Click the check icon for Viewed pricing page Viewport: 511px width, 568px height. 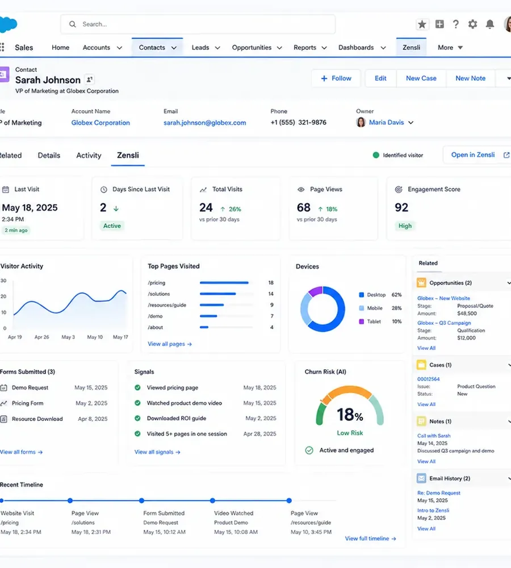coord(137,387)
